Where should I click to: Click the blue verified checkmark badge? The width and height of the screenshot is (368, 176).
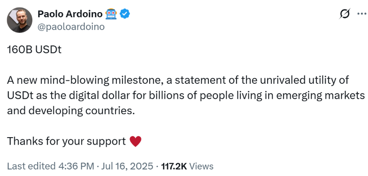click(125, 14)
